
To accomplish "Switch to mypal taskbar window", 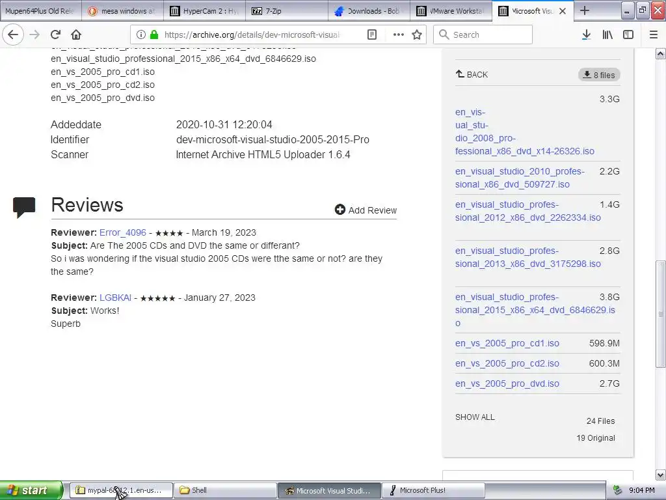I will 121,490.
